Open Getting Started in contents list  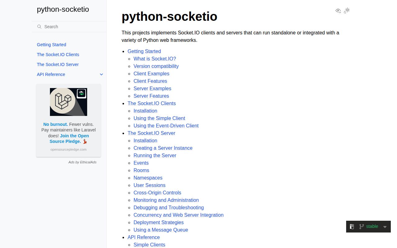coord(144,51)
